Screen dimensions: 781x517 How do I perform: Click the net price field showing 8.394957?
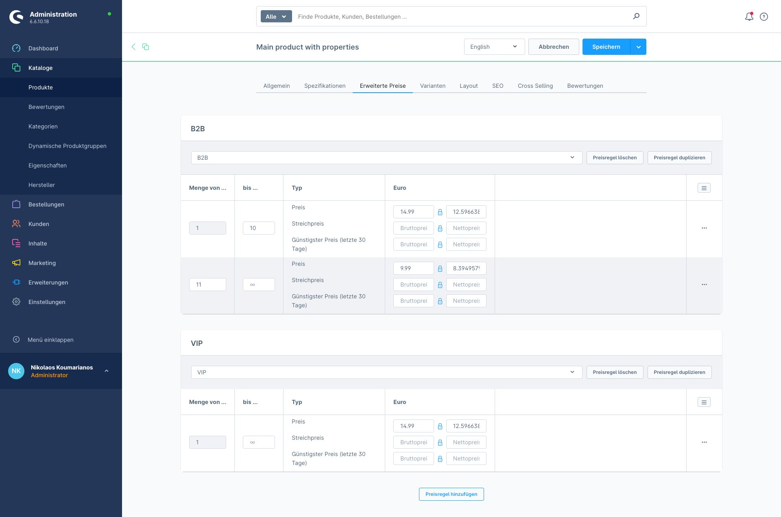click(466, 268)
